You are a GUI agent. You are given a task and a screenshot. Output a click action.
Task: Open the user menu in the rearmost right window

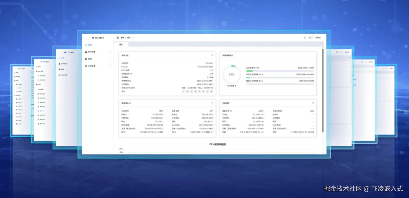pyautogui.click(x=391, y=68)
